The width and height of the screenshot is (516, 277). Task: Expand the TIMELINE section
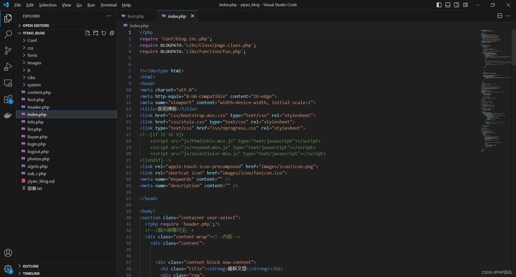coord(66,274)
